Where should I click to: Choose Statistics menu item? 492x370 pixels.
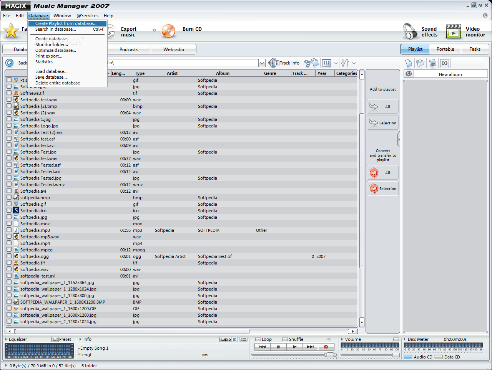[x=67, y=62]
